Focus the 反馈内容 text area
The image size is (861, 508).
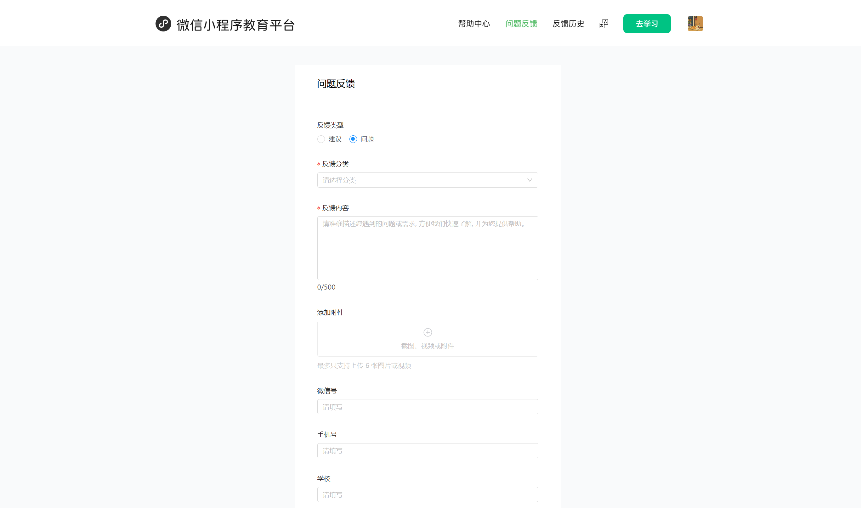[x=427, y=248]
